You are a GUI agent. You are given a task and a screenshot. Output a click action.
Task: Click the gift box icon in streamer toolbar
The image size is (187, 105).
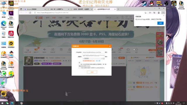coord(61,49)
